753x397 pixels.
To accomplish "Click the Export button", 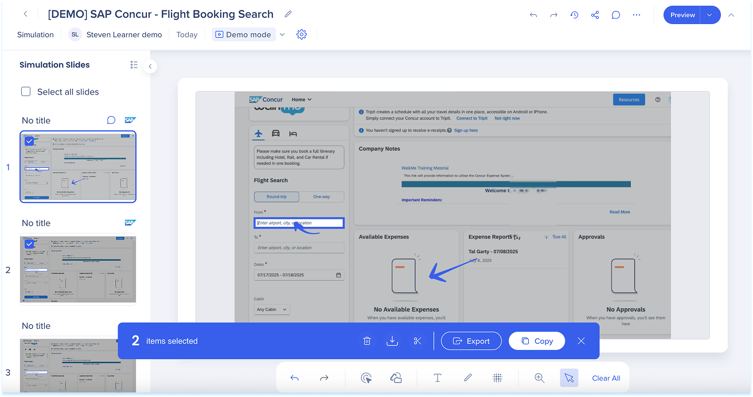I will (x=471, y=341).
